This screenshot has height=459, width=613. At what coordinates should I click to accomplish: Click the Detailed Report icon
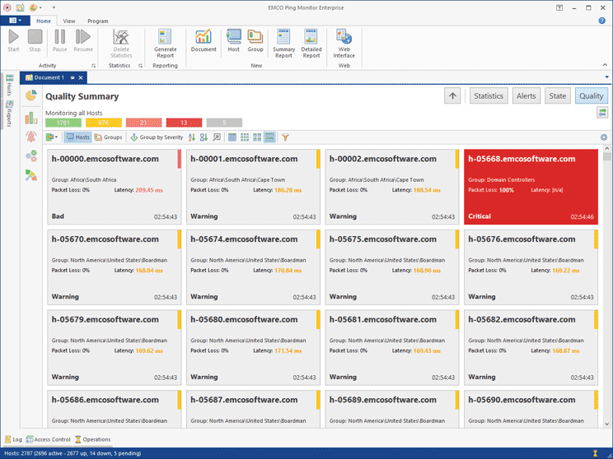(x=311, y=41)
